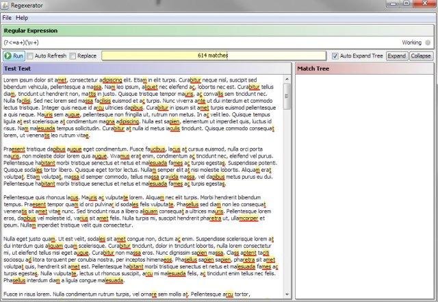The image size is (438, 302).
Task: Close the Regexerator window
Action: [425, 3]
